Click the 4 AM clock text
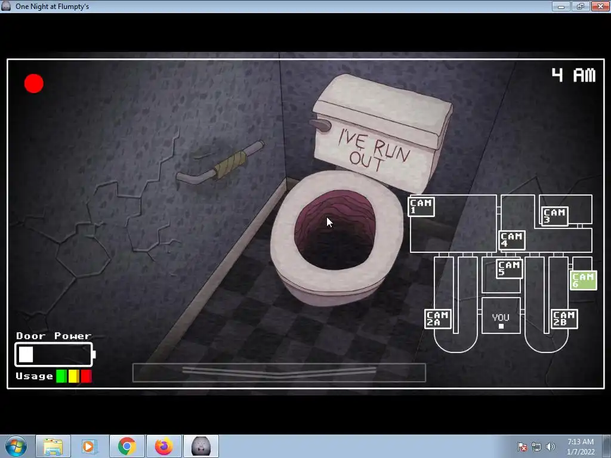Viewport: 611px width, 458px height. (x=573, y=75)
